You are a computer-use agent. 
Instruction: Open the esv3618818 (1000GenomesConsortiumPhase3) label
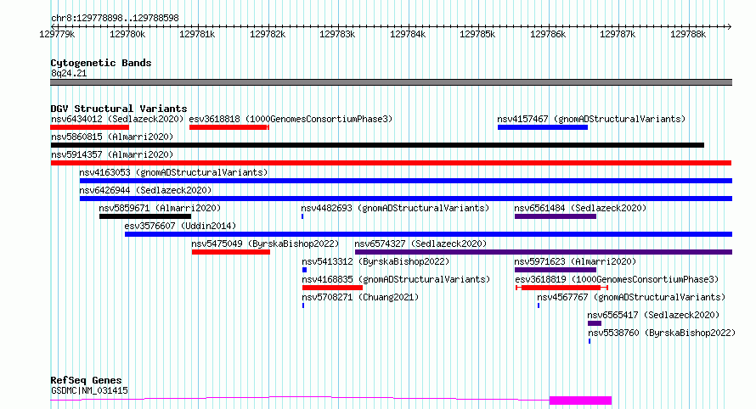[x=291, y=119]
